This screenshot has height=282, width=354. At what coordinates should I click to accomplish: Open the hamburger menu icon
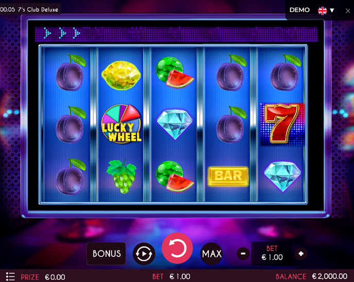point(10,276)
